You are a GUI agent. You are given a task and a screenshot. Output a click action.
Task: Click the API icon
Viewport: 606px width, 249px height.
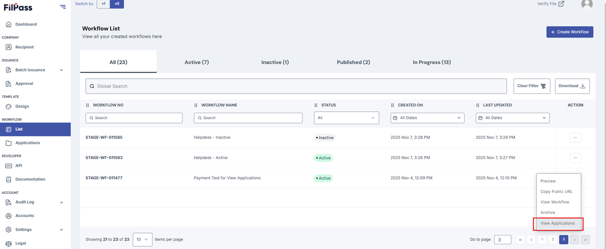9,166
